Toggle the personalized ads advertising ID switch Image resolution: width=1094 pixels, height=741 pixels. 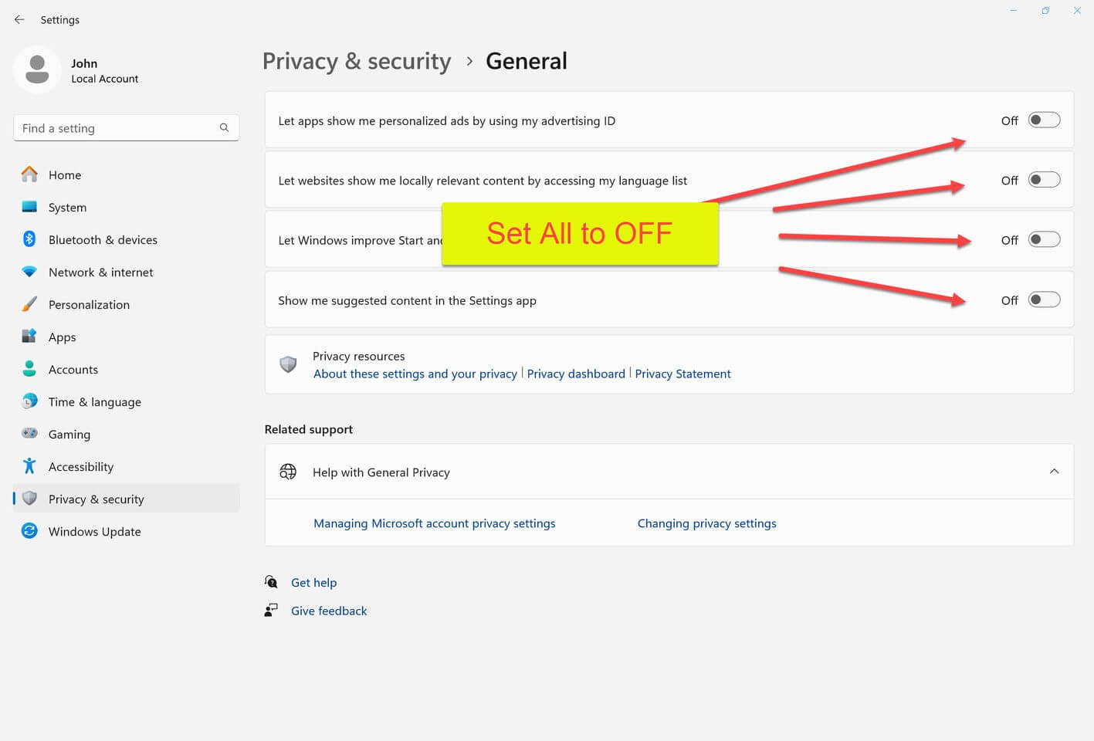(1044, 120)
